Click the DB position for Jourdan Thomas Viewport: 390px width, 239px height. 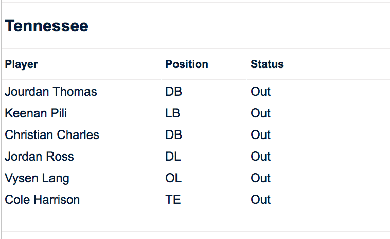(173, 92)
